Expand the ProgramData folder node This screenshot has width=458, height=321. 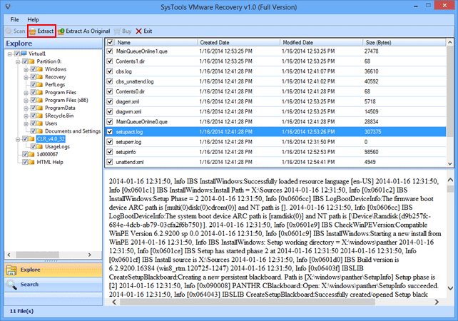pyautogui.click(x=26, y=108)
